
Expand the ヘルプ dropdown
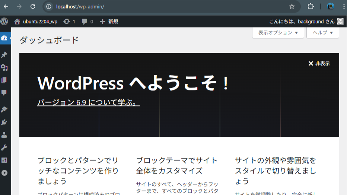click(322, 33)
